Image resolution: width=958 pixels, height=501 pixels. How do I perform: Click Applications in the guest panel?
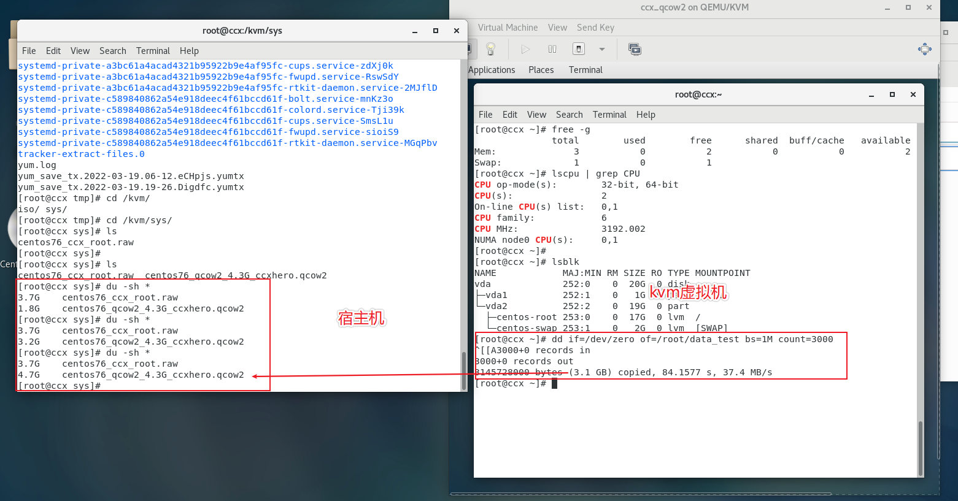click(492, 70)
